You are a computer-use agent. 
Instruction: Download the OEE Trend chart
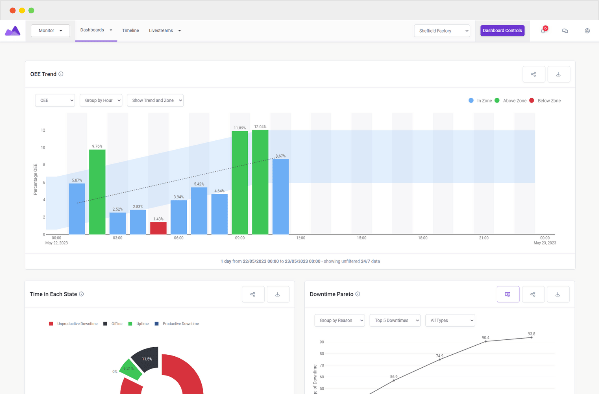[x=559, y=74]
